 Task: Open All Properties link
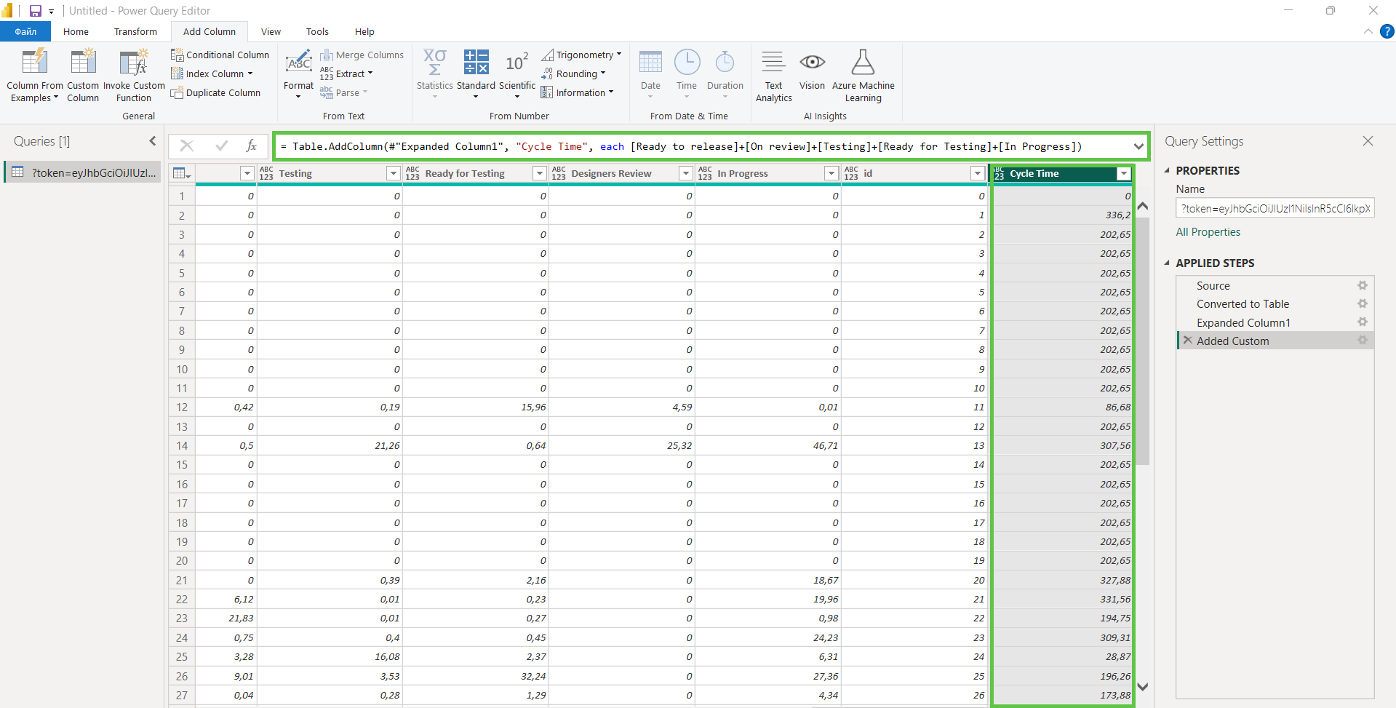click(x=1208, y=232)
